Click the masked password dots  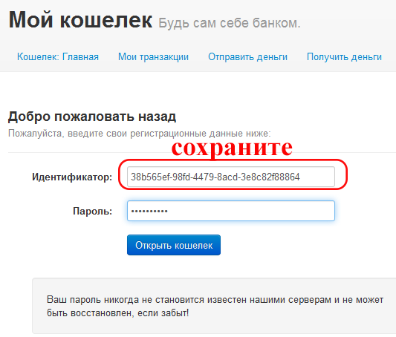pyautogui.click(x=149, y=211)
